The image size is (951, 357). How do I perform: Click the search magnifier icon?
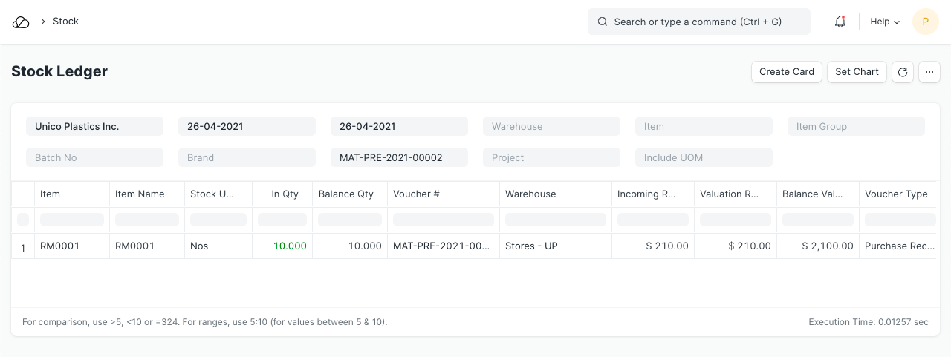pos(603,22)
